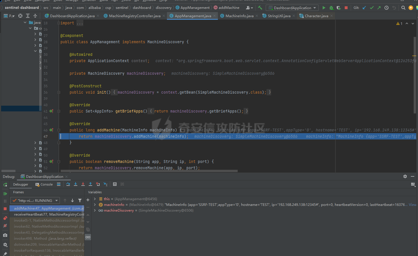
Task: Select opened file in Project panel
Action: (x=20, y=16)
